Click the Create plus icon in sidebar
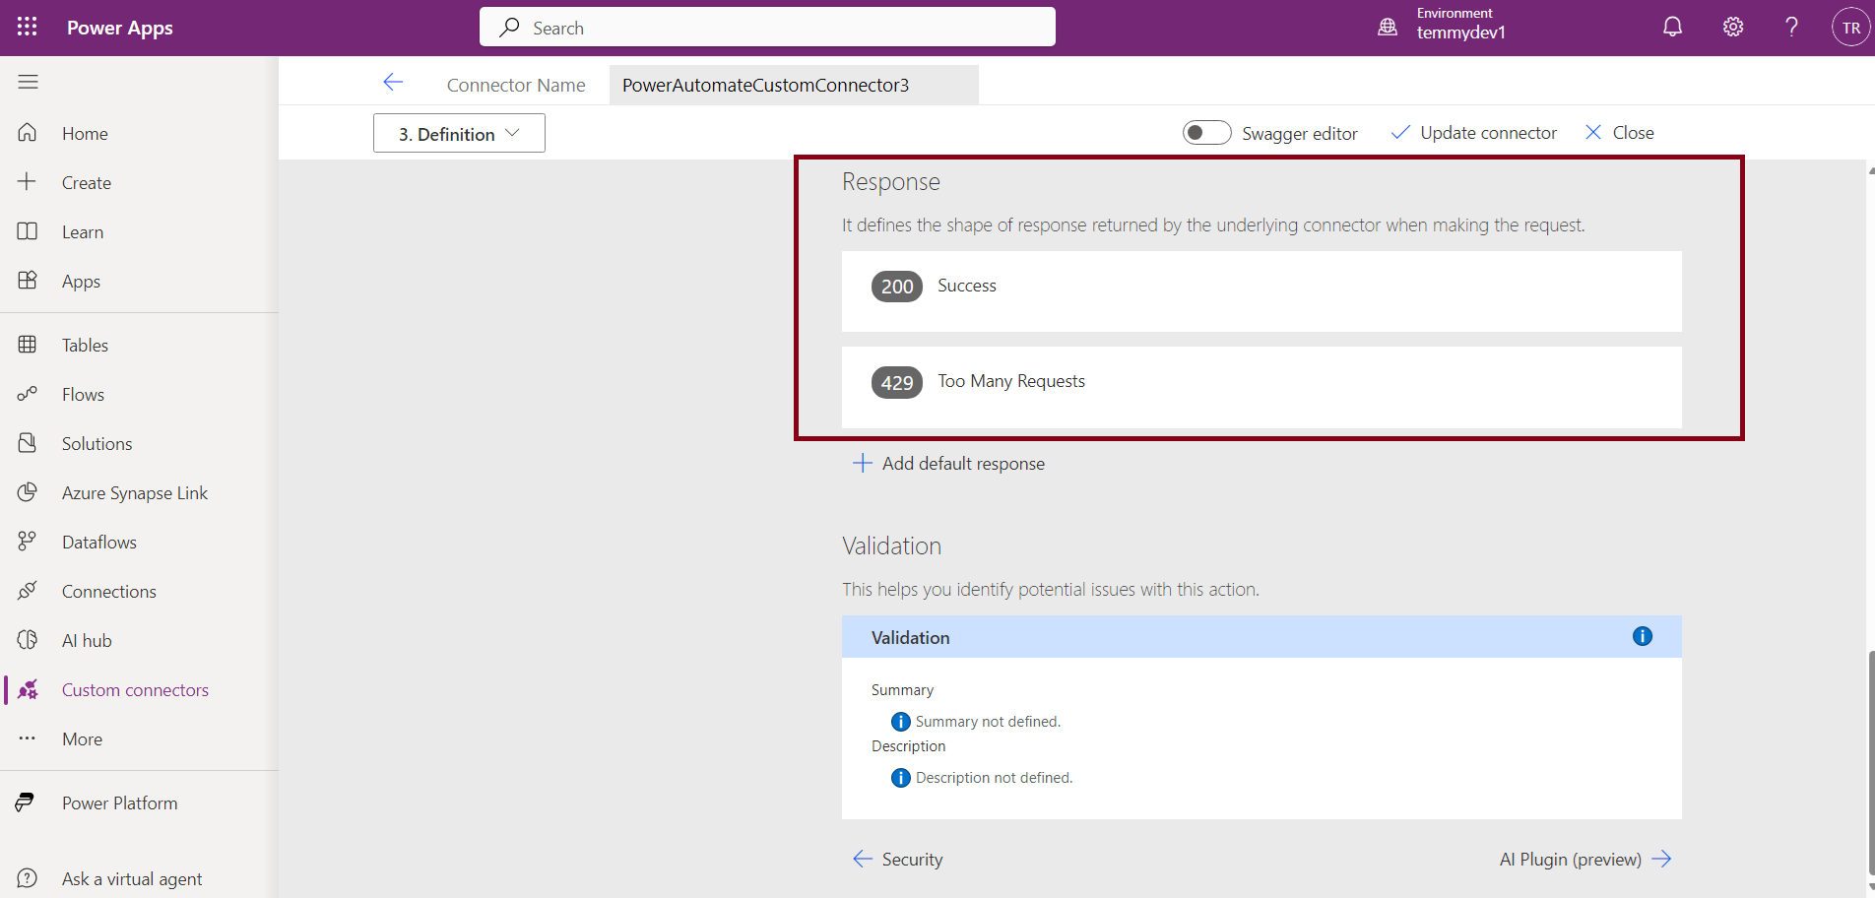1875x898 pixels. (x=28, y=182)
